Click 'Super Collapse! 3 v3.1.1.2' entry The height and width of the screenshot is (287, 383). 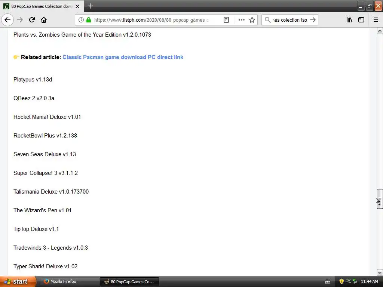pyautogui.click(x=46, y=173)
